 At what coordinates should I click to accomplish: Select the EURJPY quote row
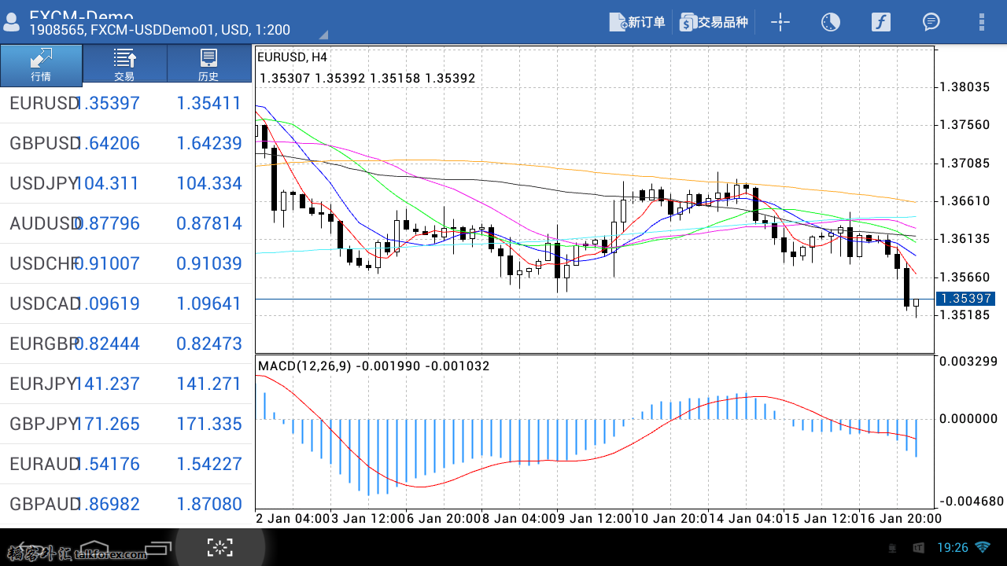coord(126,384)
